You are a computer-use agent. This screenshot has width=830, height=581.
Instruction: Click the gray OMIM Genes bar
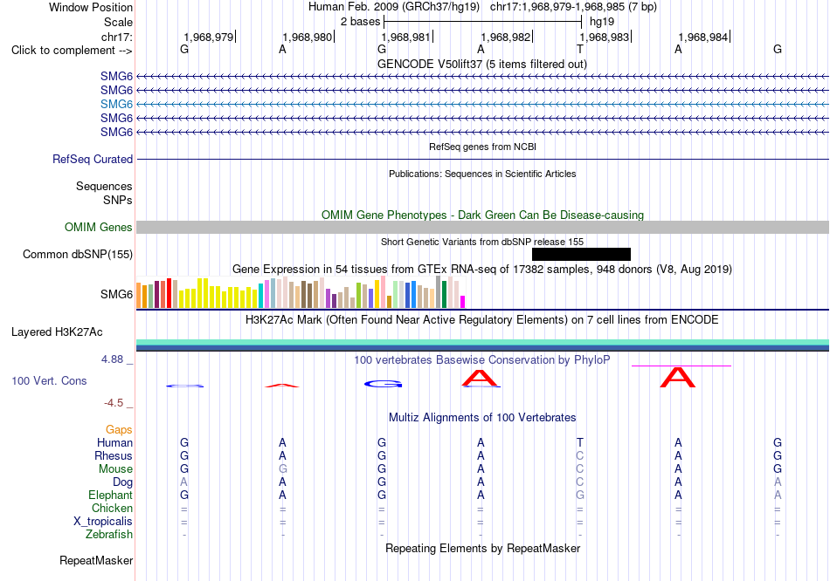(482, 228)
